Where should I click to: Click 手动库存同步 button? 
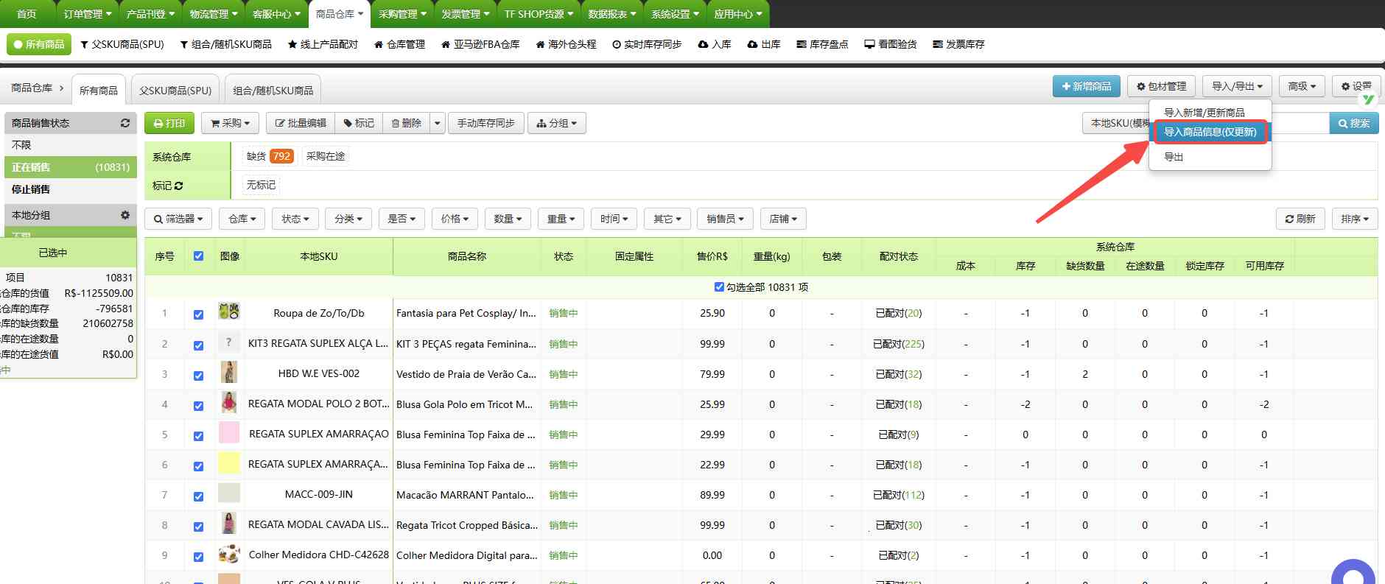[x=485, y=123]
